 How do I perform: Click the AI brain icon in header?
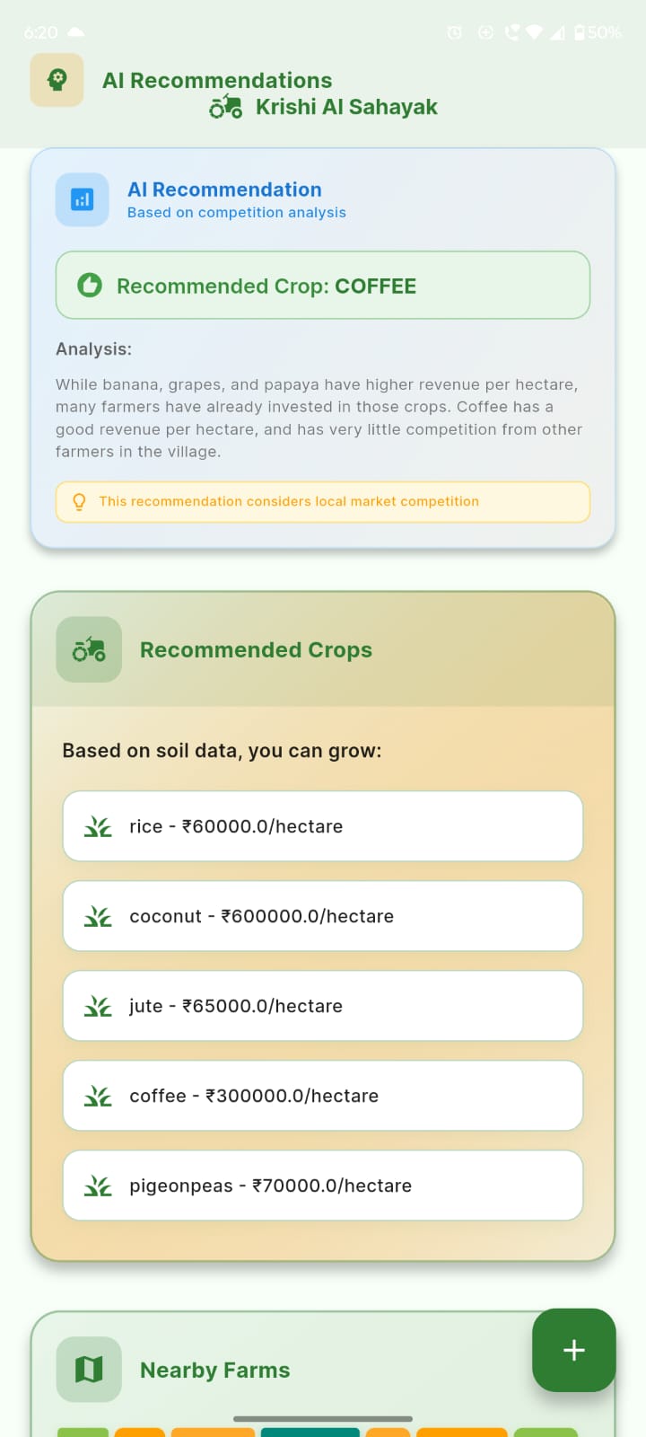tap(57, 80)
